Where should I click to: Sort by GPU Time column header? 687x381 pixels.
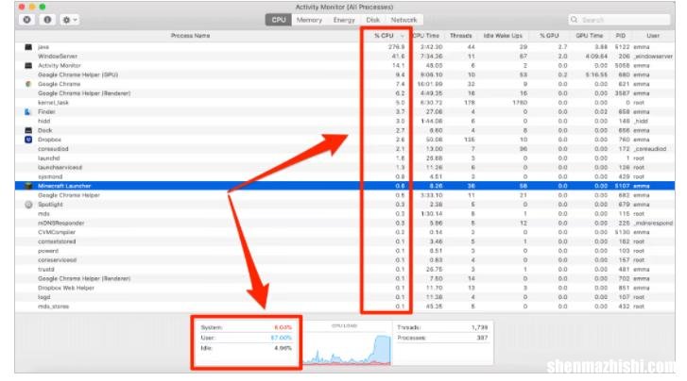590,36
